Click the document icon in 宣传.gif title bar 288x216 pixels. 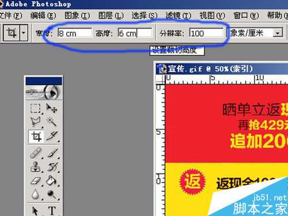click(162, 69)
